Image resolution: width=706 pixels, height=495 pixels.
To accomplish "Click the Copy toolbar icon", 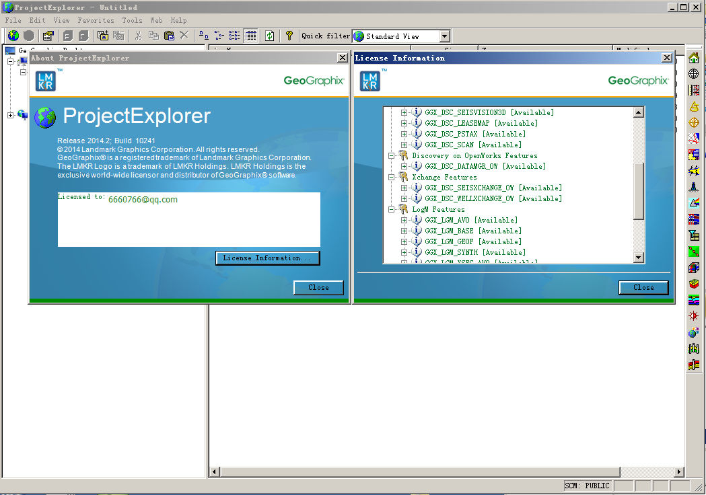I will coord(153,36).
